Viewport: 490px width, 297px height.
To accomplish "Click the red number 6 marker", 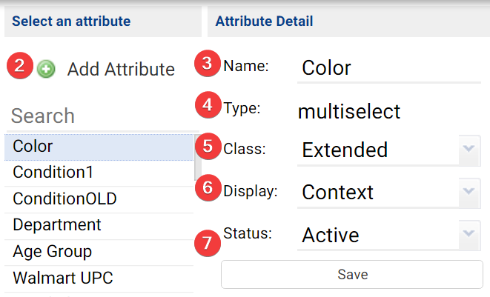I will coord(208,188).
